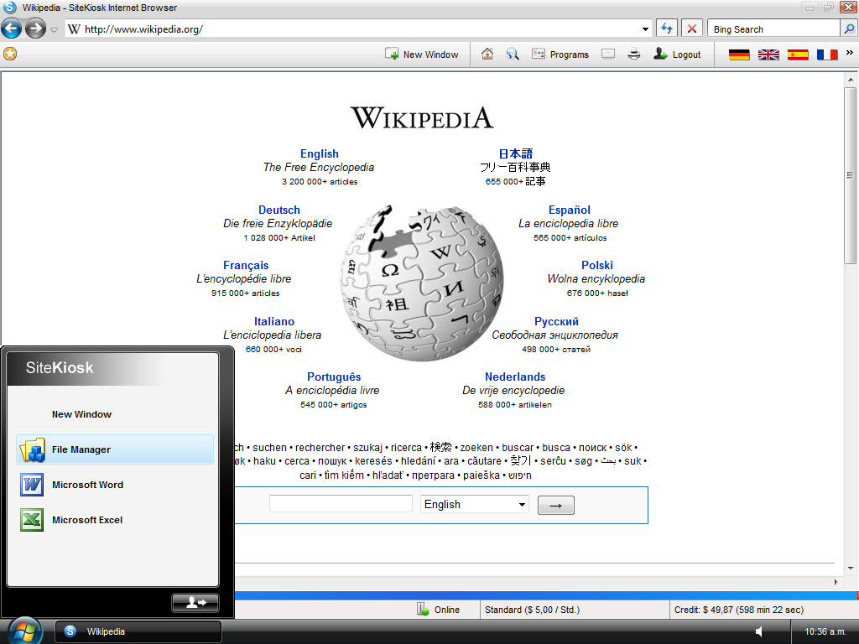859x644 pixels.
Task: Click the Logout button in the toolbar
Action: tap(677, 55)
